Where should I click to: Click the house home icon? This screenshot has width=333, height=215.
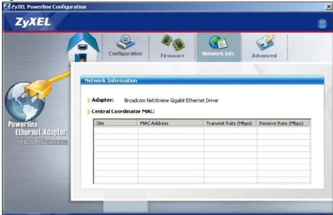83,47
